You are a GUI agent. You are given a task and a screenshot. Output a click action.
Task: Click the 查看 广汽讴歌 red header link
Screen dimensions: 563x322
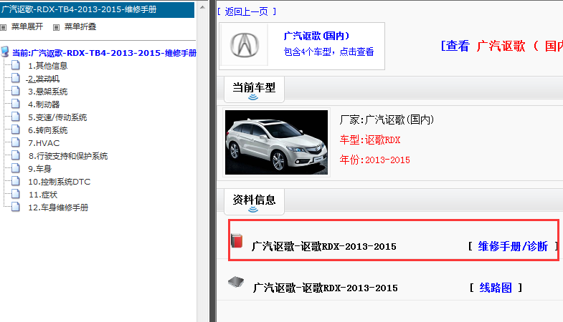pyautogui.click(x=502, y=46)
